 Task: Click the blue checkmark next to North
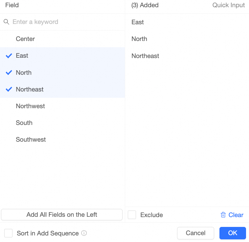click(x=9, y=72)
